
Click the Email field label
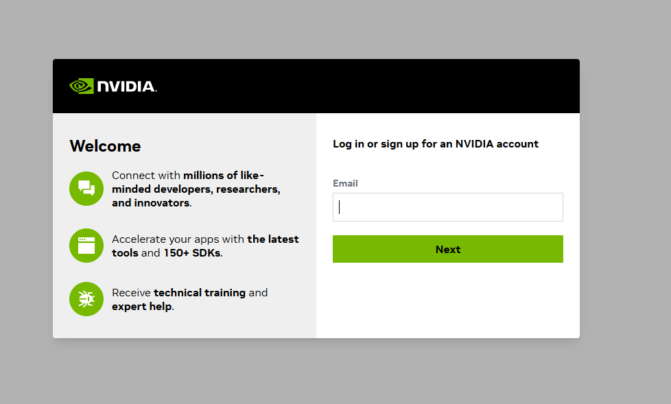tap(345, 183)
